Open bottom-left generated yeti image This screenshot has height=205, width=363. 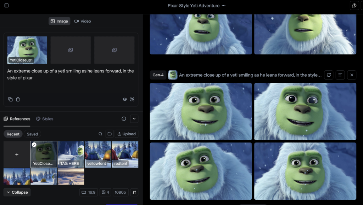pos(201,171)
